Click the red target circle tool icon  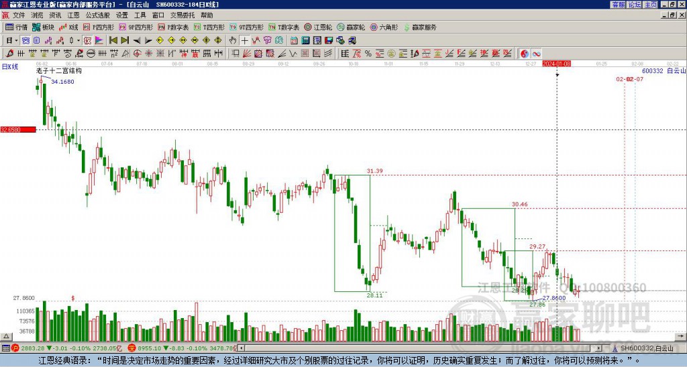[137, 54]
